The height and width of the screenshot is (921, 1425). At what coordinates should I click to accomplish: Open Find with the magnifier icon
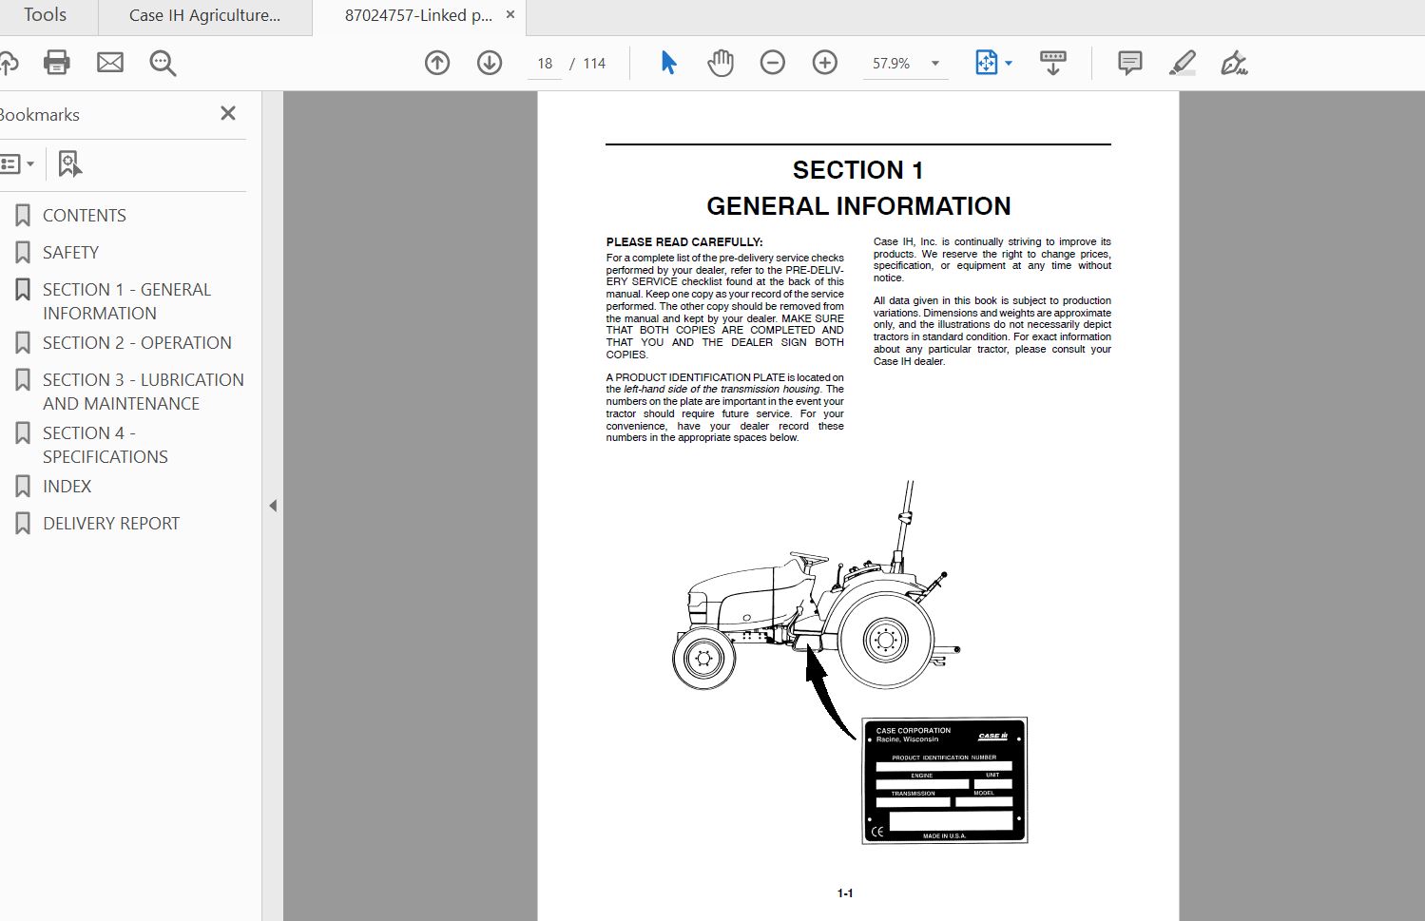coord(162,63)
